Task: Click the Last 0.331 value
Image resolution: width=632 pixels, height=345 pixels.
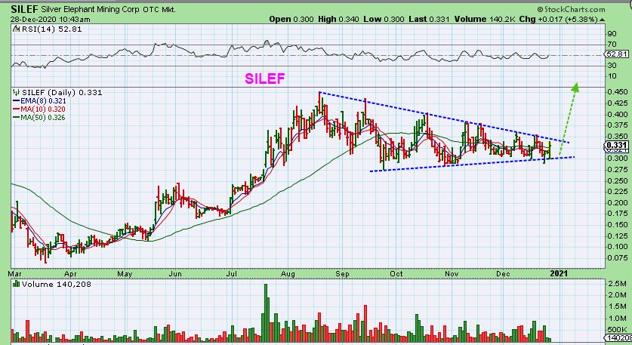Action: coord(429,19)
